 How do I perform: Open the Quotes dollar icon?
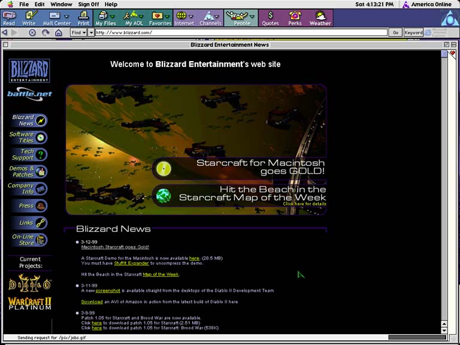coord(271,18)
